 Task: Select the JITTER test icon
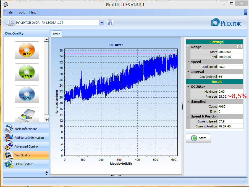[x=27, y=72]
